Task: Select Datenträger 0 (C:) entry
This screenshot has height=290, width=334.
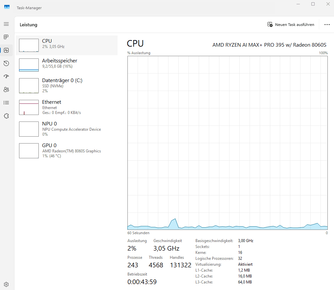Action: 67,85
